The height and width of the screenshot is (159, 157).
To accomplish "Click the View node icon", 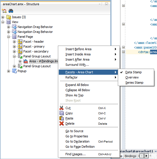I will (9, 22).
